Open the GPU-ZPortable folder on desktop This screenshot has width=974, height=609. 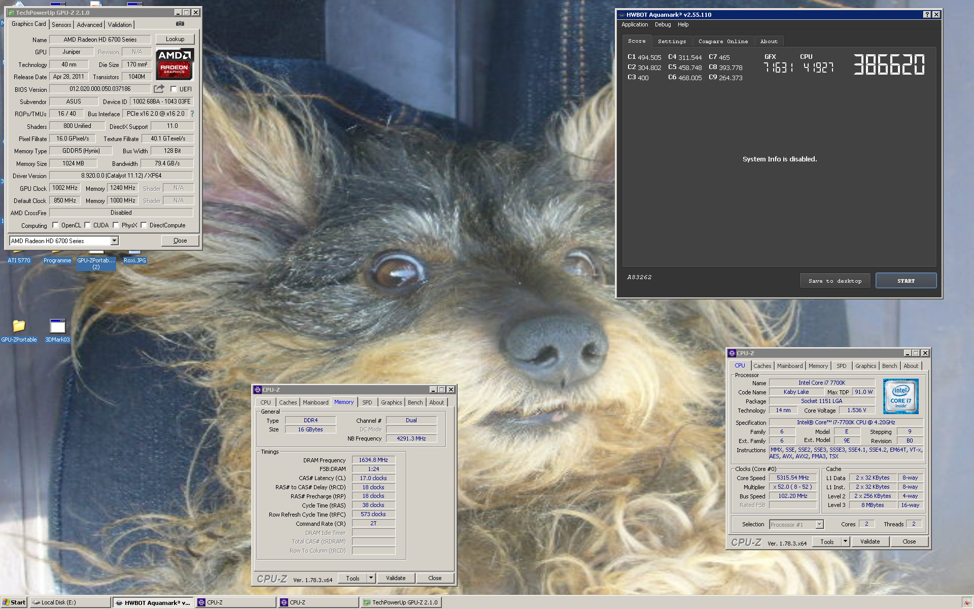pos(19,330)
